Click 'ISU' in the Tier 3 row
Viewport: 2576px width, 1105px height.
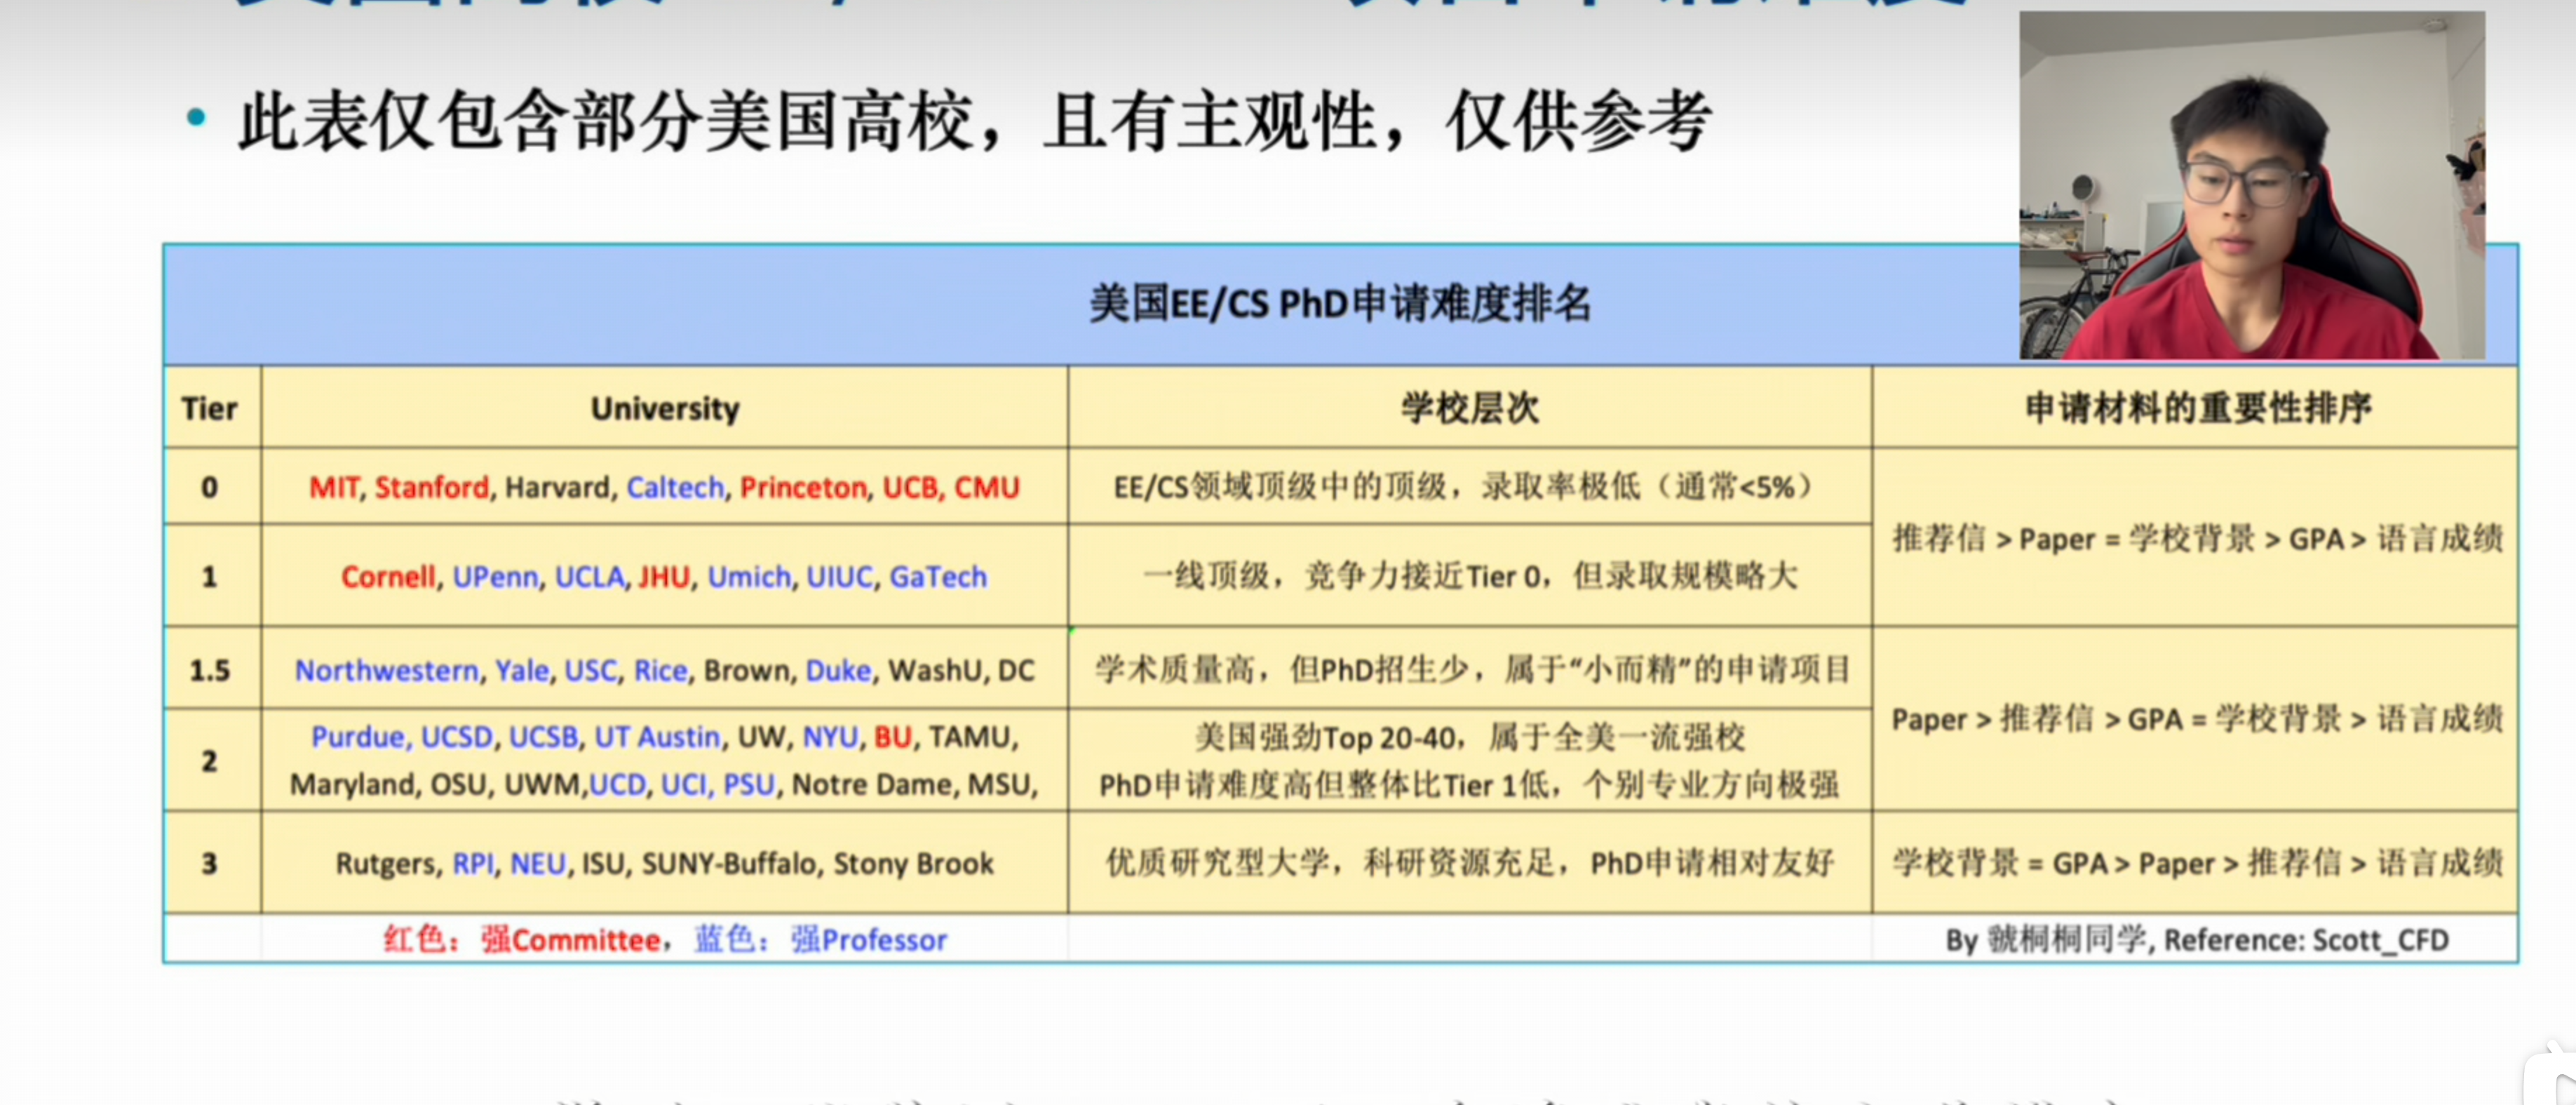tap(603, 864)
